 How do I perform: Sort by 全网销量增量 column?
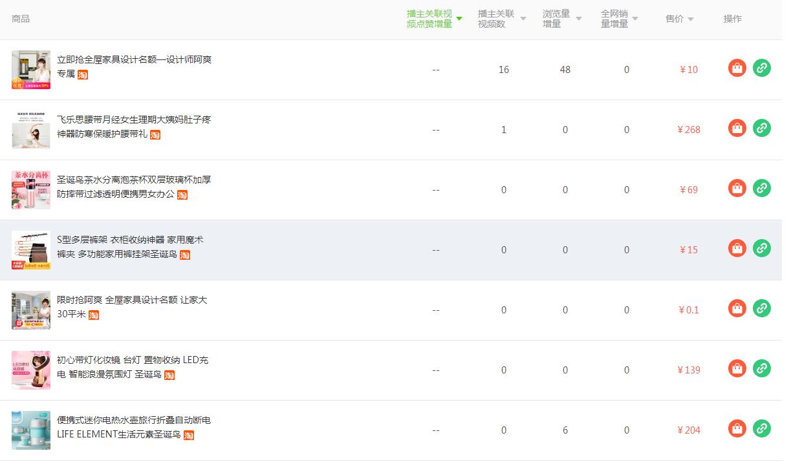click(619, 19)
